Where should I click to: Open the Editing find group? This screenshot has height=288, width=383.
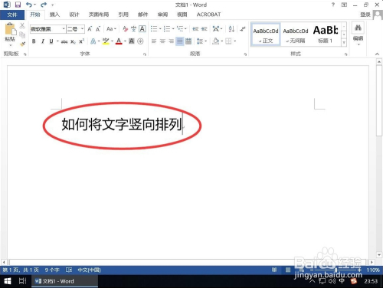358,34
